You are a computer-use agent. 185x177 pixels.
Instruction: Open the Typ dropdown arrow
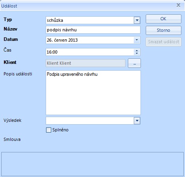pos(137,20)
